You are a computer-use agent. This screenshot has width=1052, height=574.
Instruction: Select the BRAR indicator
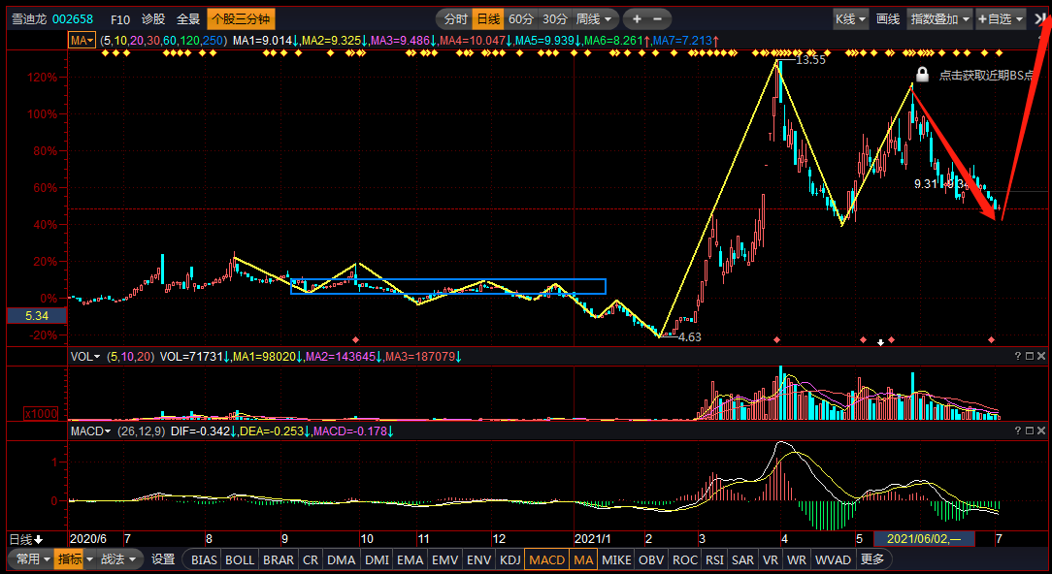279,559
